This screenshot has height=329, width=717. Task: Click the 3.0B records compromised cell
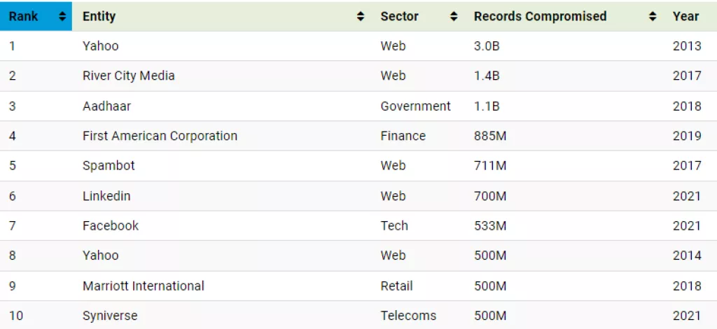click(x=487, y=46)
